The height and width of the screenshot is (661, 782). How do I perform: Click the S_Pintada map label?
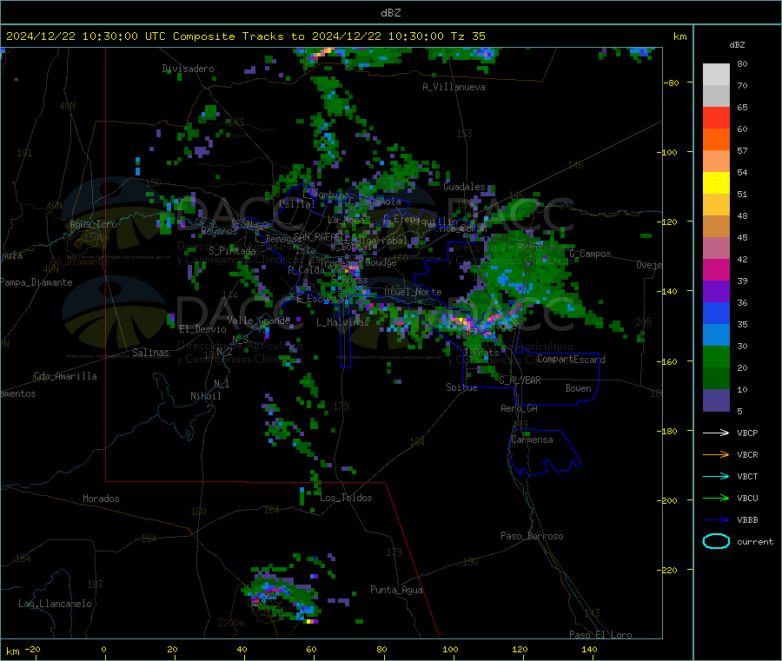pyautogui.click(x=232, y=251)
